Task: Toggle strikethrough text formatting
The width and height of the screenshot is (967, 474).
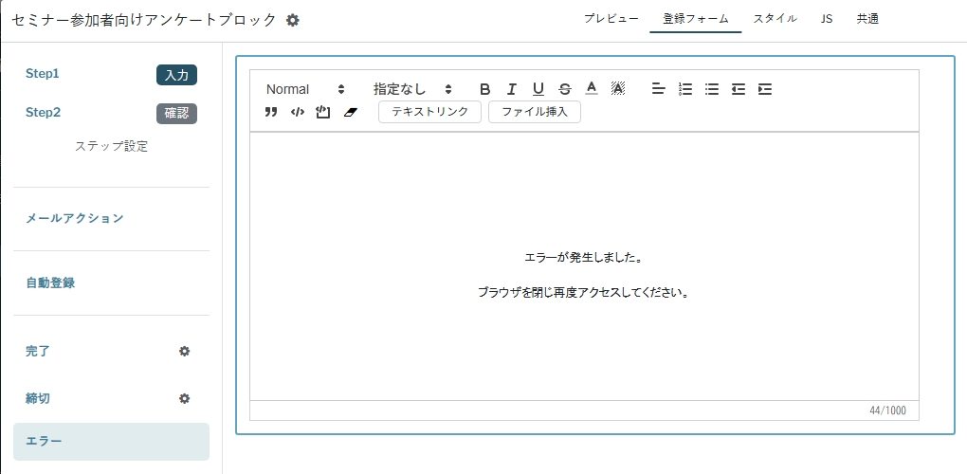Action: (x=565, y=89)
